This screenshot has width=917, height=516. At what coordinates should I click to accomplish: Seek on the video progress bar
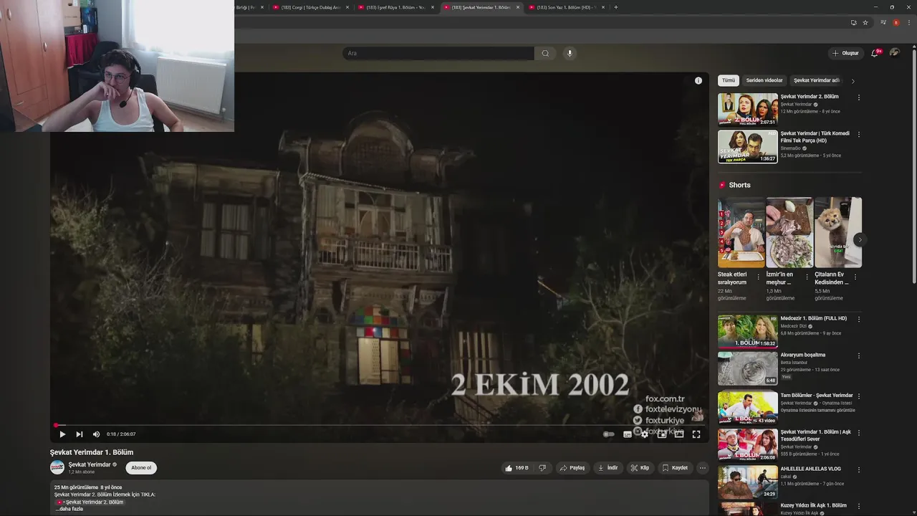[379, 425]
